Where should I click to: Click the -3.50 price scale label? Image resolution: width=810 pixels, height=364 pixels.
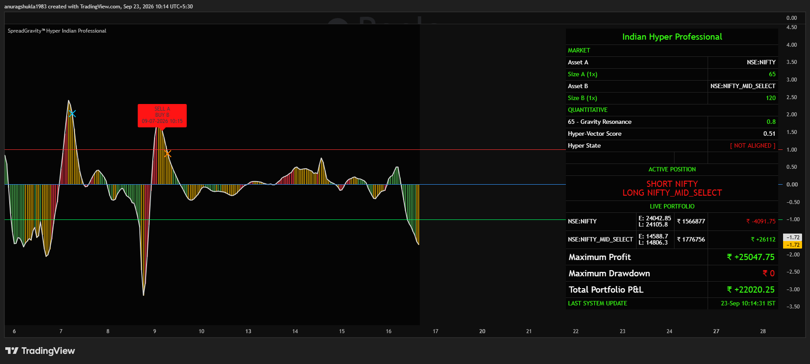pos(793,307)
